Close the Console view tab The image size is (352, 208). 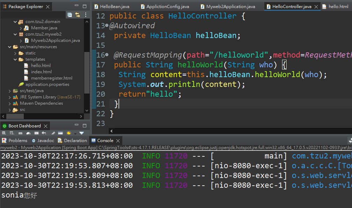(118, 141)
